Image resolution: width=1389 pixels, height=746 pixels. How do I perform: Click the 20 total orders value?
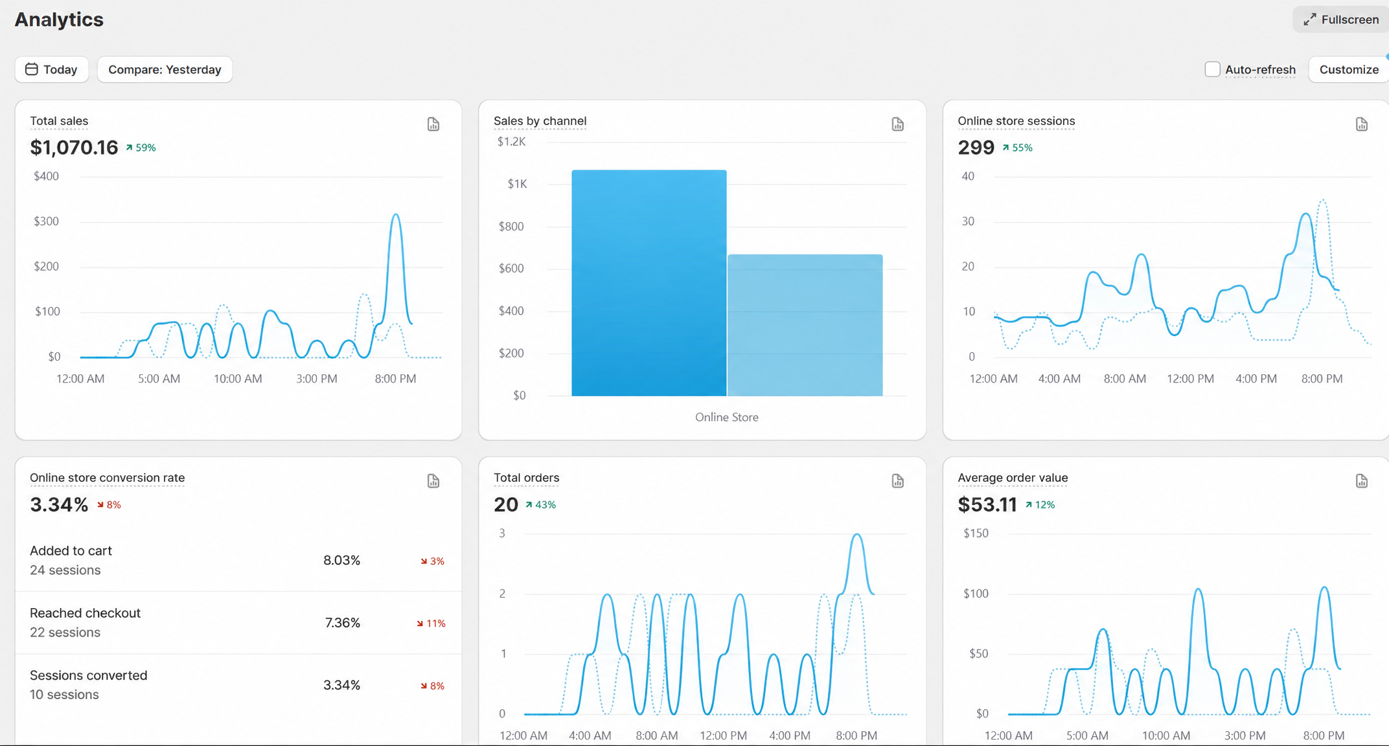506,504
